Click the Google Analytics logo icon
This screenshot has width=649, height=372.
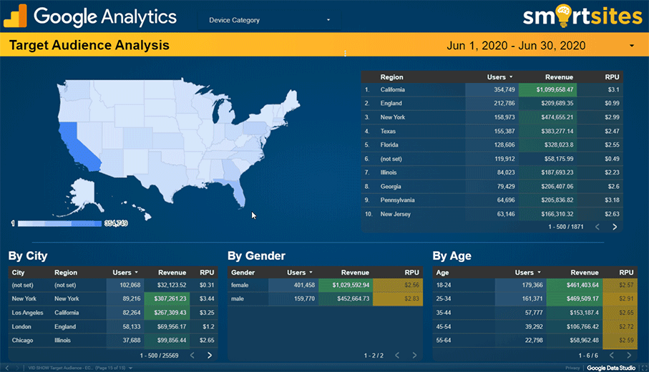pos(15,16)
